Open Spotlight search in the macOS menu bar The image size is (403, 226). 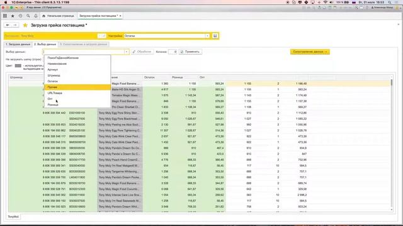390,3
